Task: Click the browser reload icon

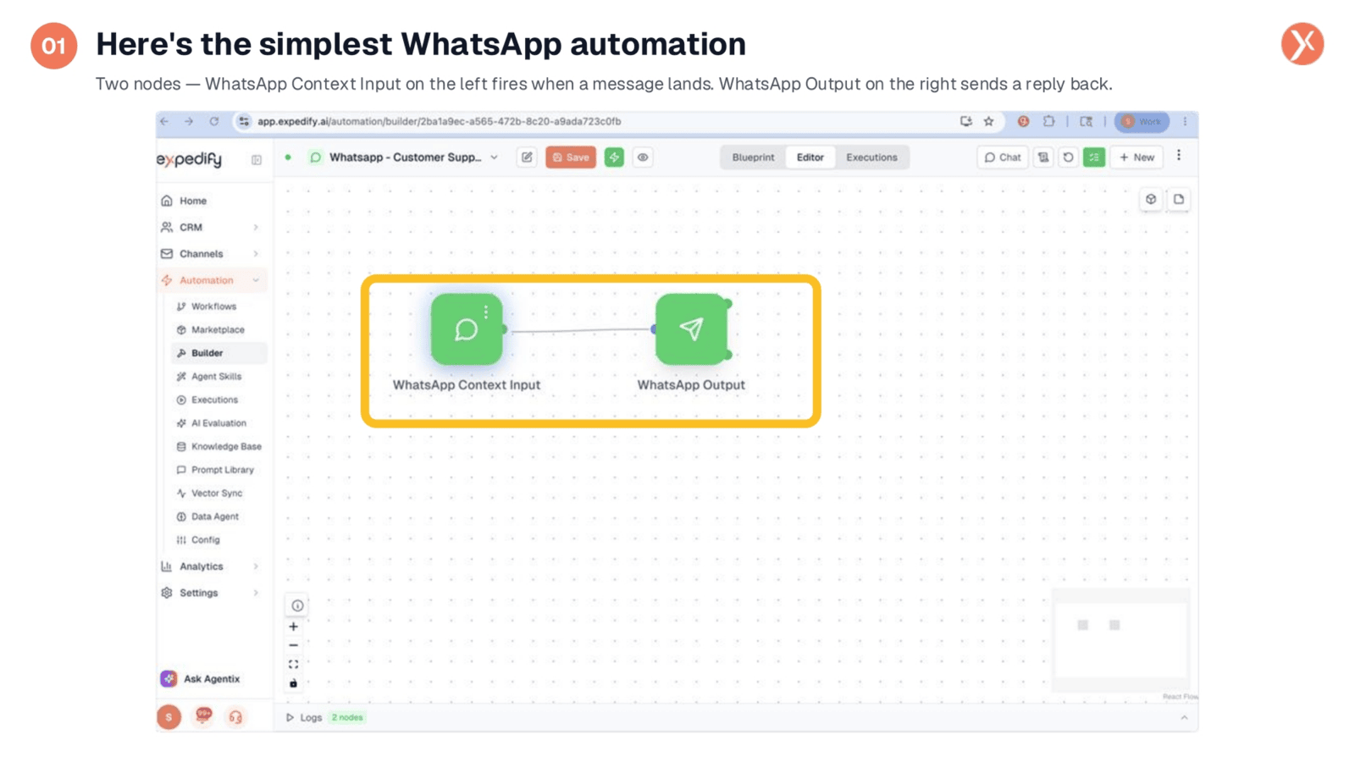Action: coord(214,121)
